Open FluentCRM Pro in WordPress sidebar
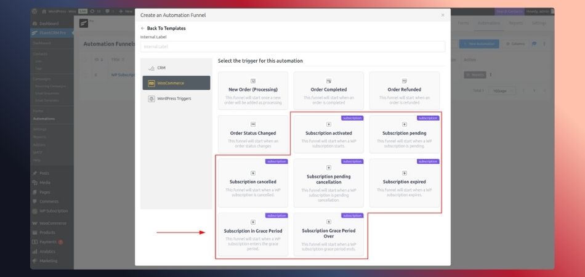Screen dimensions: 585x277 (52, 33)
